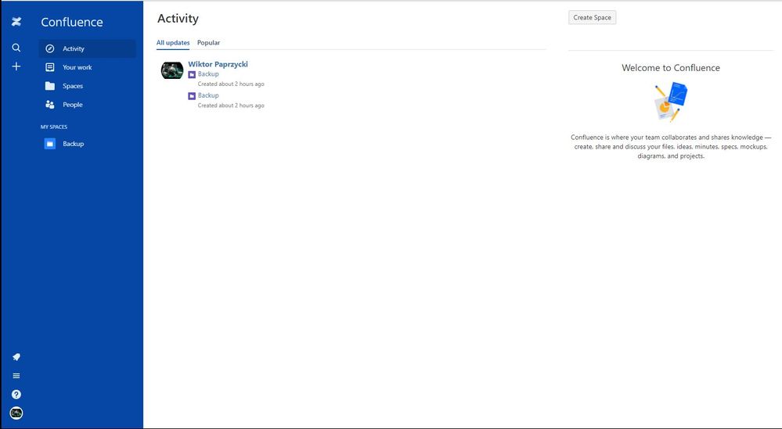Open the second Backup link in feed
Screen dimensions: 782x429
pos(208,95)
